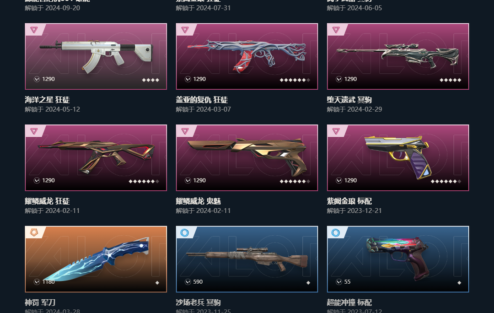Click the blue tier icon on 超能冲撞 标配 card

click(x=336, y=232)
